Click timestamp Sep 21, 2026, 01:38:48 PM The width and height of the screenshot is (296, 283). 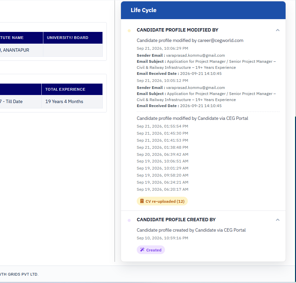pyautogui.click(x=162, y=147)
